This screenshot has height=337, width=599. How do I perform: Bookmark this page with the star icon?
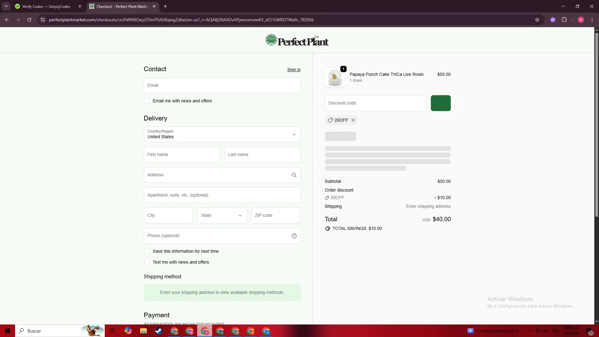point(537,20)
